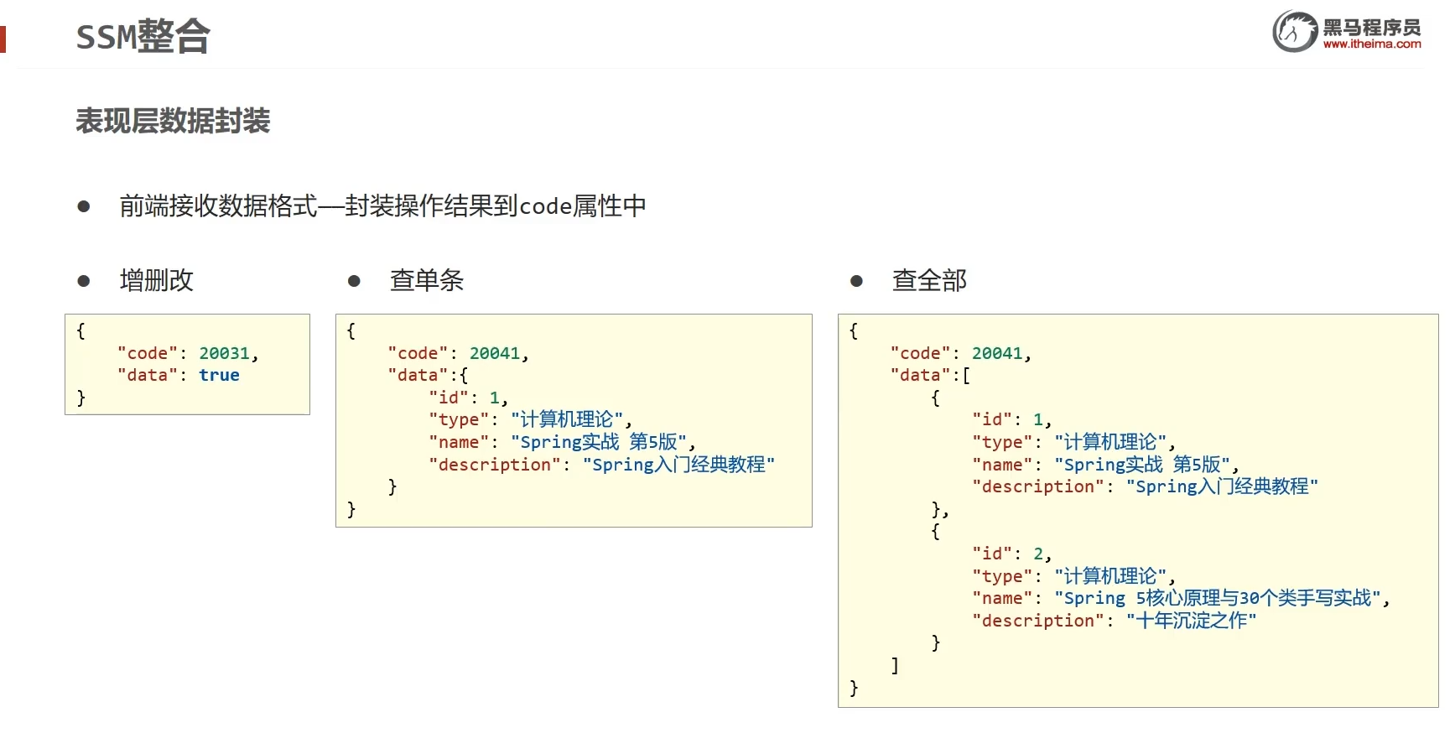
Task: Select the SSM整合 slide title
Action: [143, 37]
